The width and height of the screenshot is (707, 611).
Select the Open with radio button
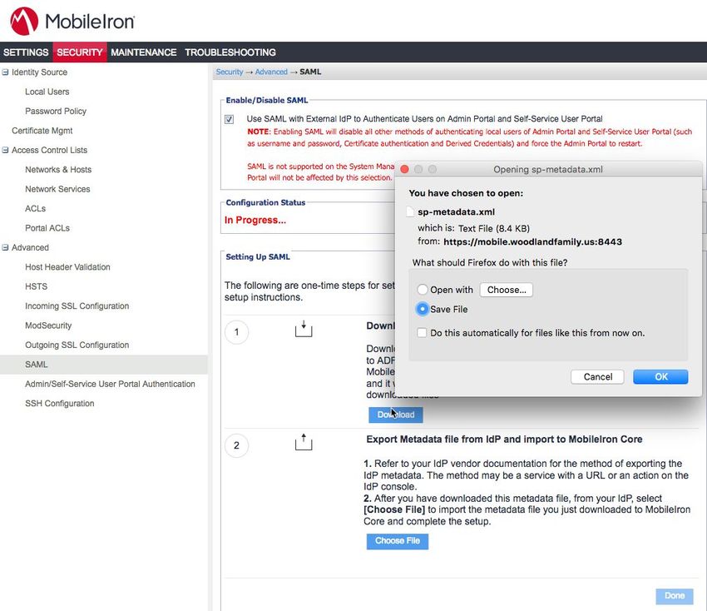point(422,289)
